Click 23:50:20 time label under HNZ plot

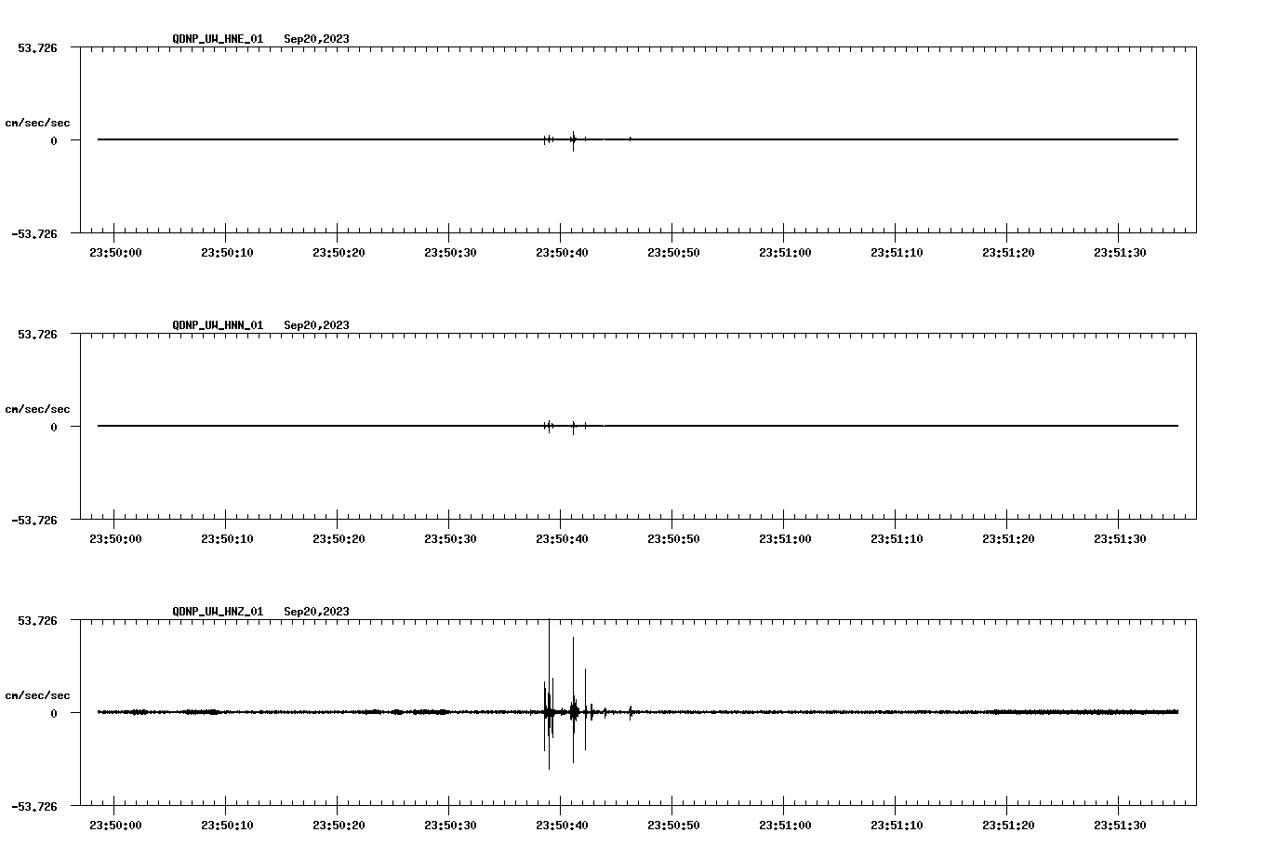(339, 826)
